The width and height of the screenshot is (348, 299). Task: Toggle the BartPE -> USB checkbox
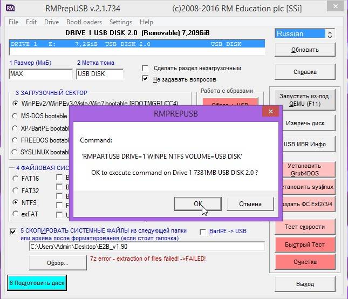pos(203,232)
